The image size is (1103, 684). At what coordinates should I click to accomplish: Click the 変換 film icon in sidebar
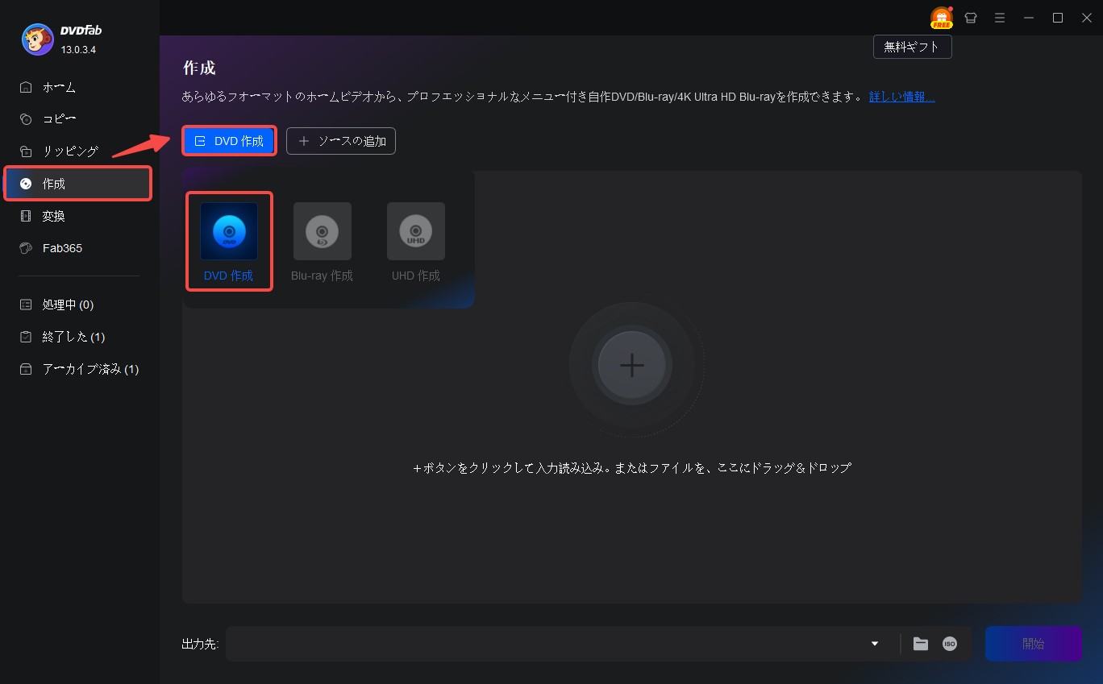pyautogui.click(x=27, y=216)
